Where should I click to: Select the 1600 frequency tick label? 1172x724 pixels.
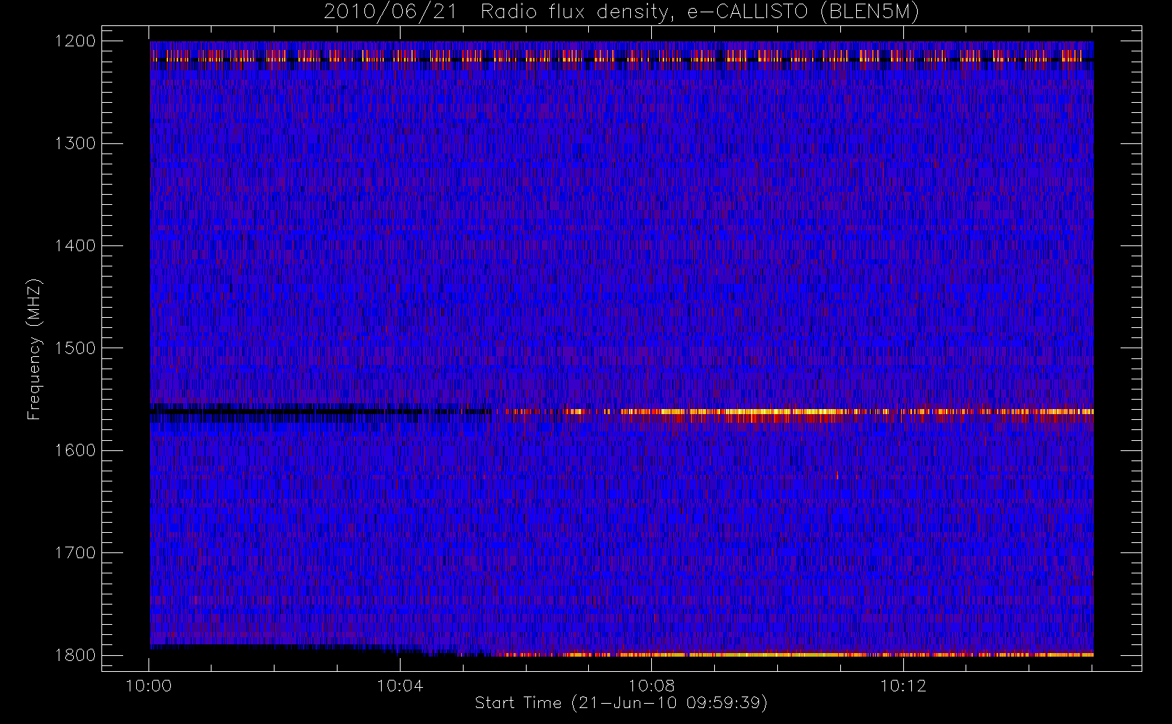pos(75,450)
